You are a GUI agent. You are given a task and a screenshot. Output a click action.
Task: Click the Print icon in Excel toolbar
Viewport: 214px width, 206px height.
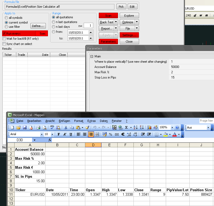[x=38, y=127]
